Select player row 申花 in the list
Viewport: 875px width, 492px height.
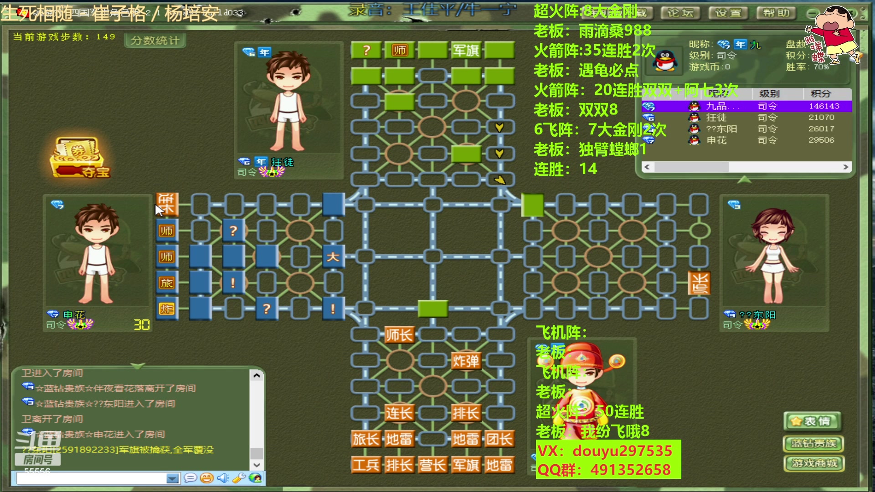pyautogui.click(x=746, y=140)
